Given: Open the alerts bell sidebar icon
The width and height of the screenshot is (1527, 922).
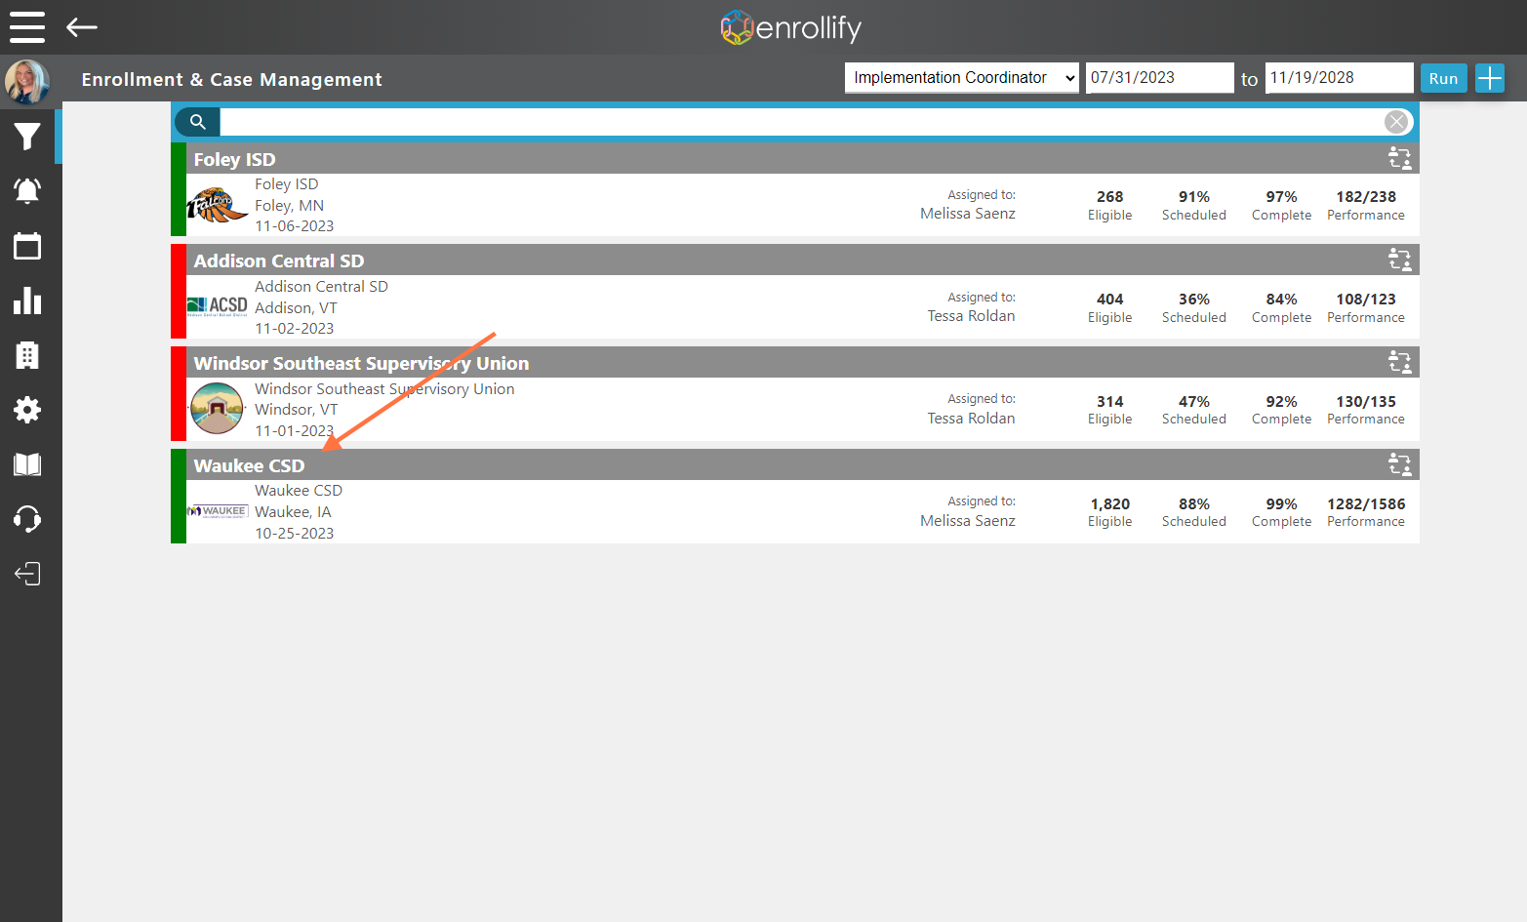Looking at the screenshot, I should click(x=27, y=191).
